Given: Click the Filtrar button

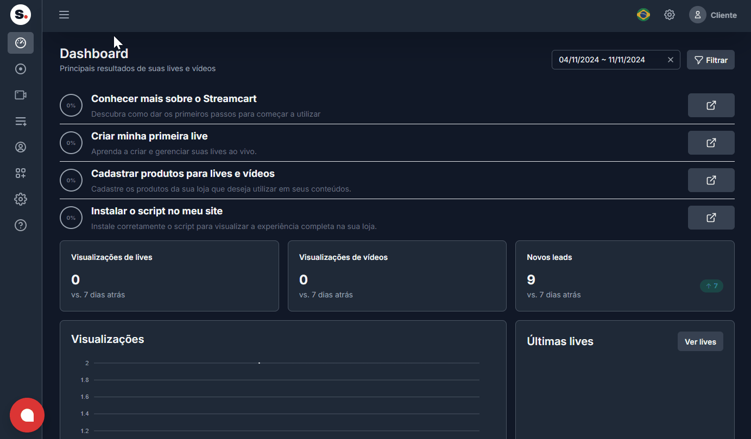Looking at the screenshot, I should [711, 60].
